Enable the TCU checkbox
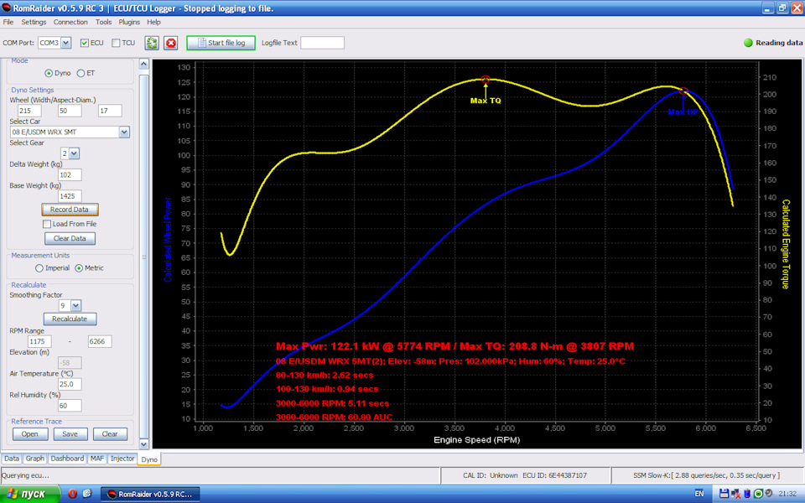805x503 pixels. coord(116,43)
